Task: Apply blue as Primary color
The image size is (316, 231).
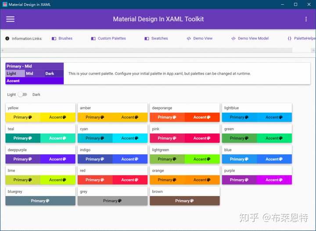Action: click(239, 159)
